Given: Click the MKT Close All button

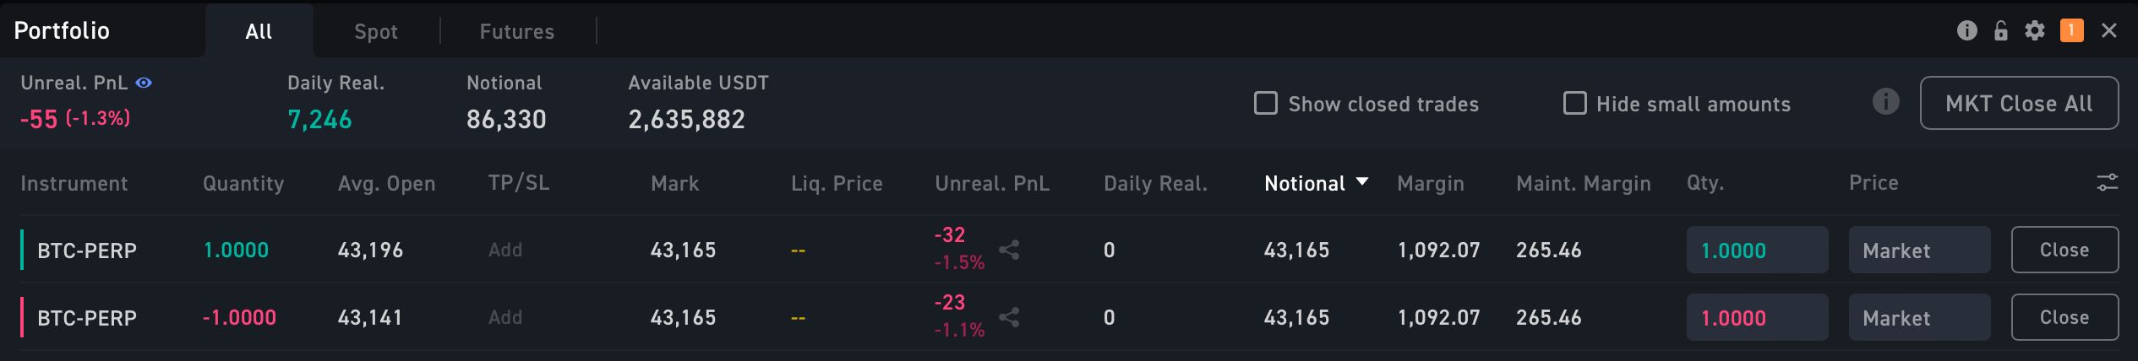Looking at the screenshot, I should (2019, 103).
